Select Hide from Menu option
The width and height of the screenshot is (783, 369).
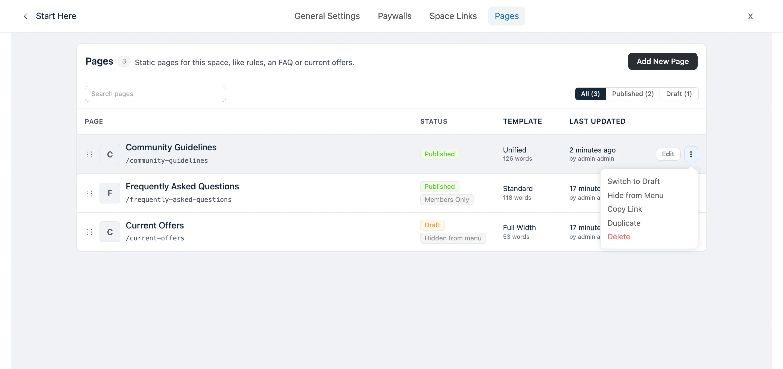(x=635, y=195)
